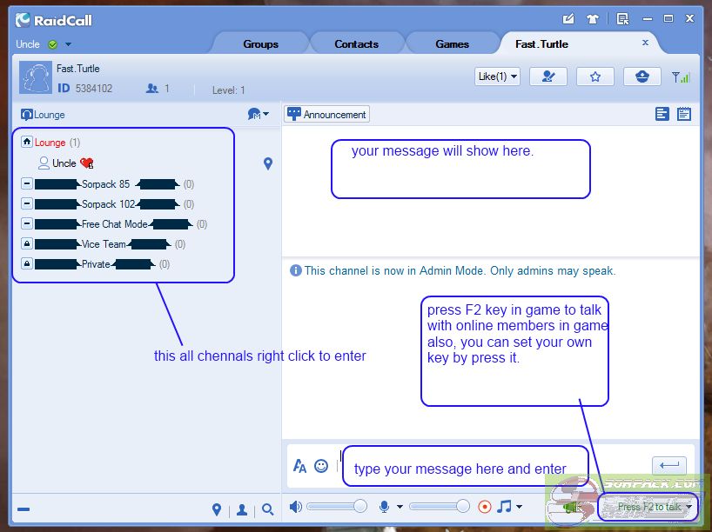The image size is (712, 532).
Task: Click the green online status icon beside Uncle
Action: (x=53, y=44)
